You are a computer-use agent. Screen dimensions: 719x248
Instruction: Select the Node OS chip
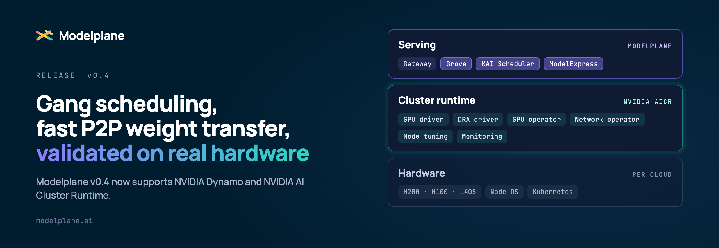[x=504, y=192]
